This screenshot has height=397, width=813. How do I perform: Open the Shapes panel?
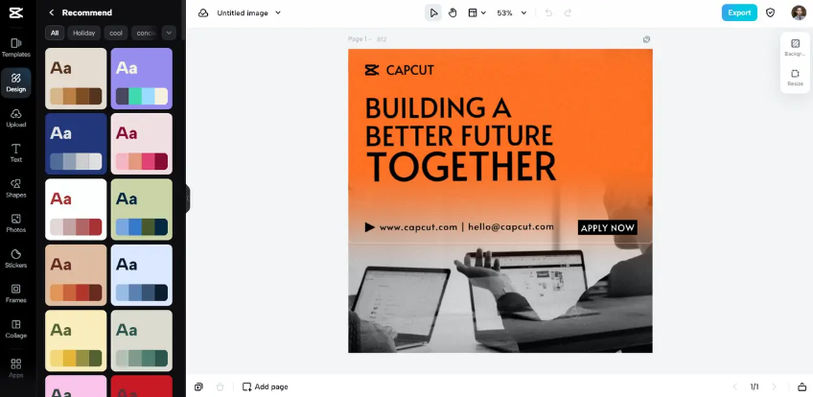pyautogui.click(x=16, y=189)
